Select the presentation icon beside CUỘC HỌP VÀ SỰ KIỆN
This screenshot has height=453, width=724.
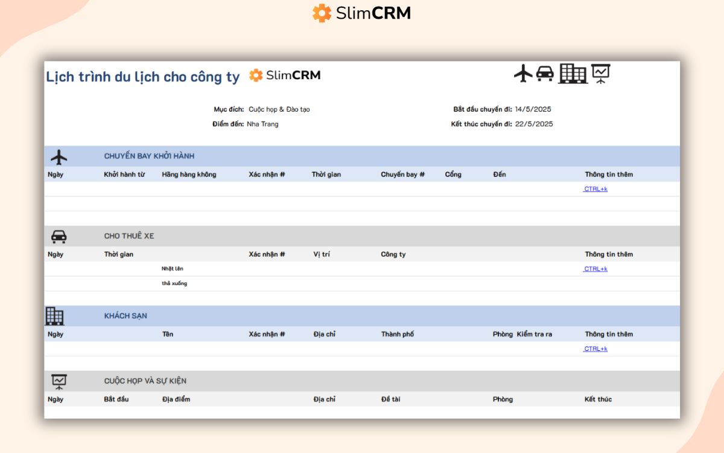pos(59,381)
